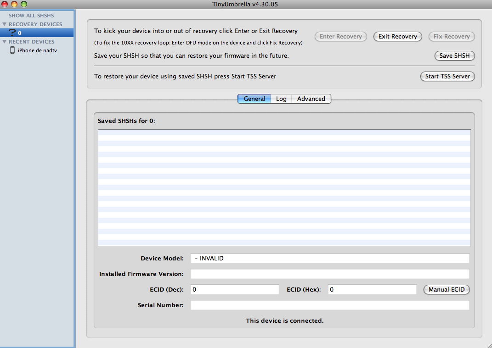Click the RECENT DEVICES header text
492x348 pixels.
point(31,42)
